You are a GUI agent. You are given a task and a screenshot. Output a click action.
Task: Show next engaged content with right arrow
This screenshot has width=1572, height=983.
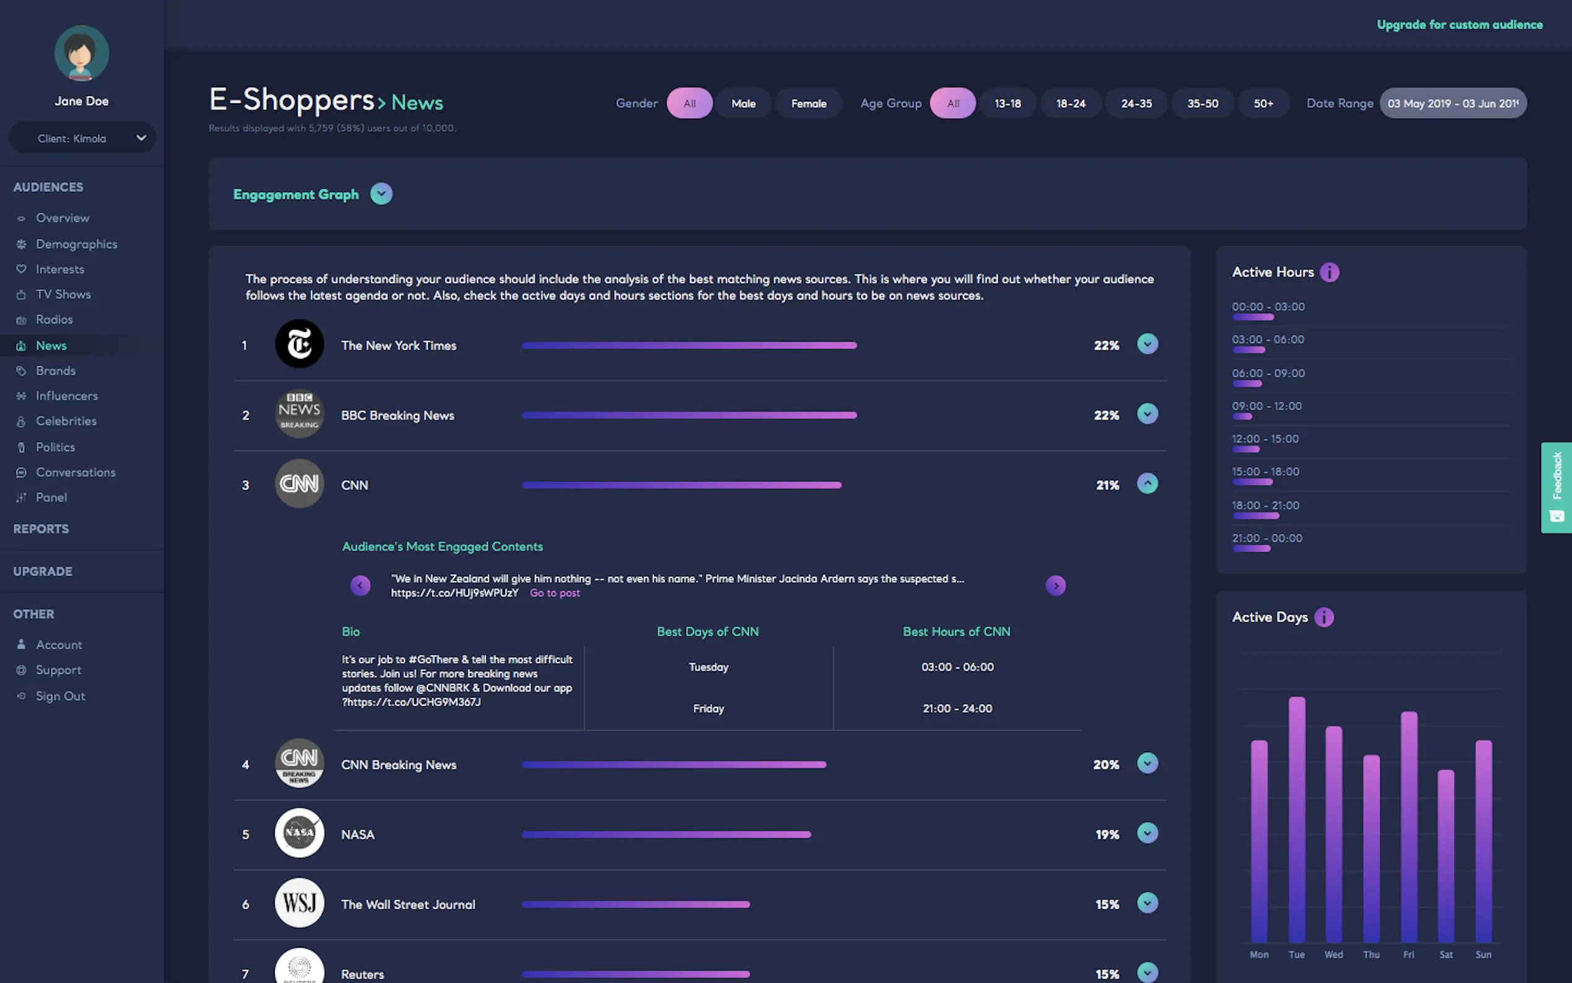[1055, 585]
